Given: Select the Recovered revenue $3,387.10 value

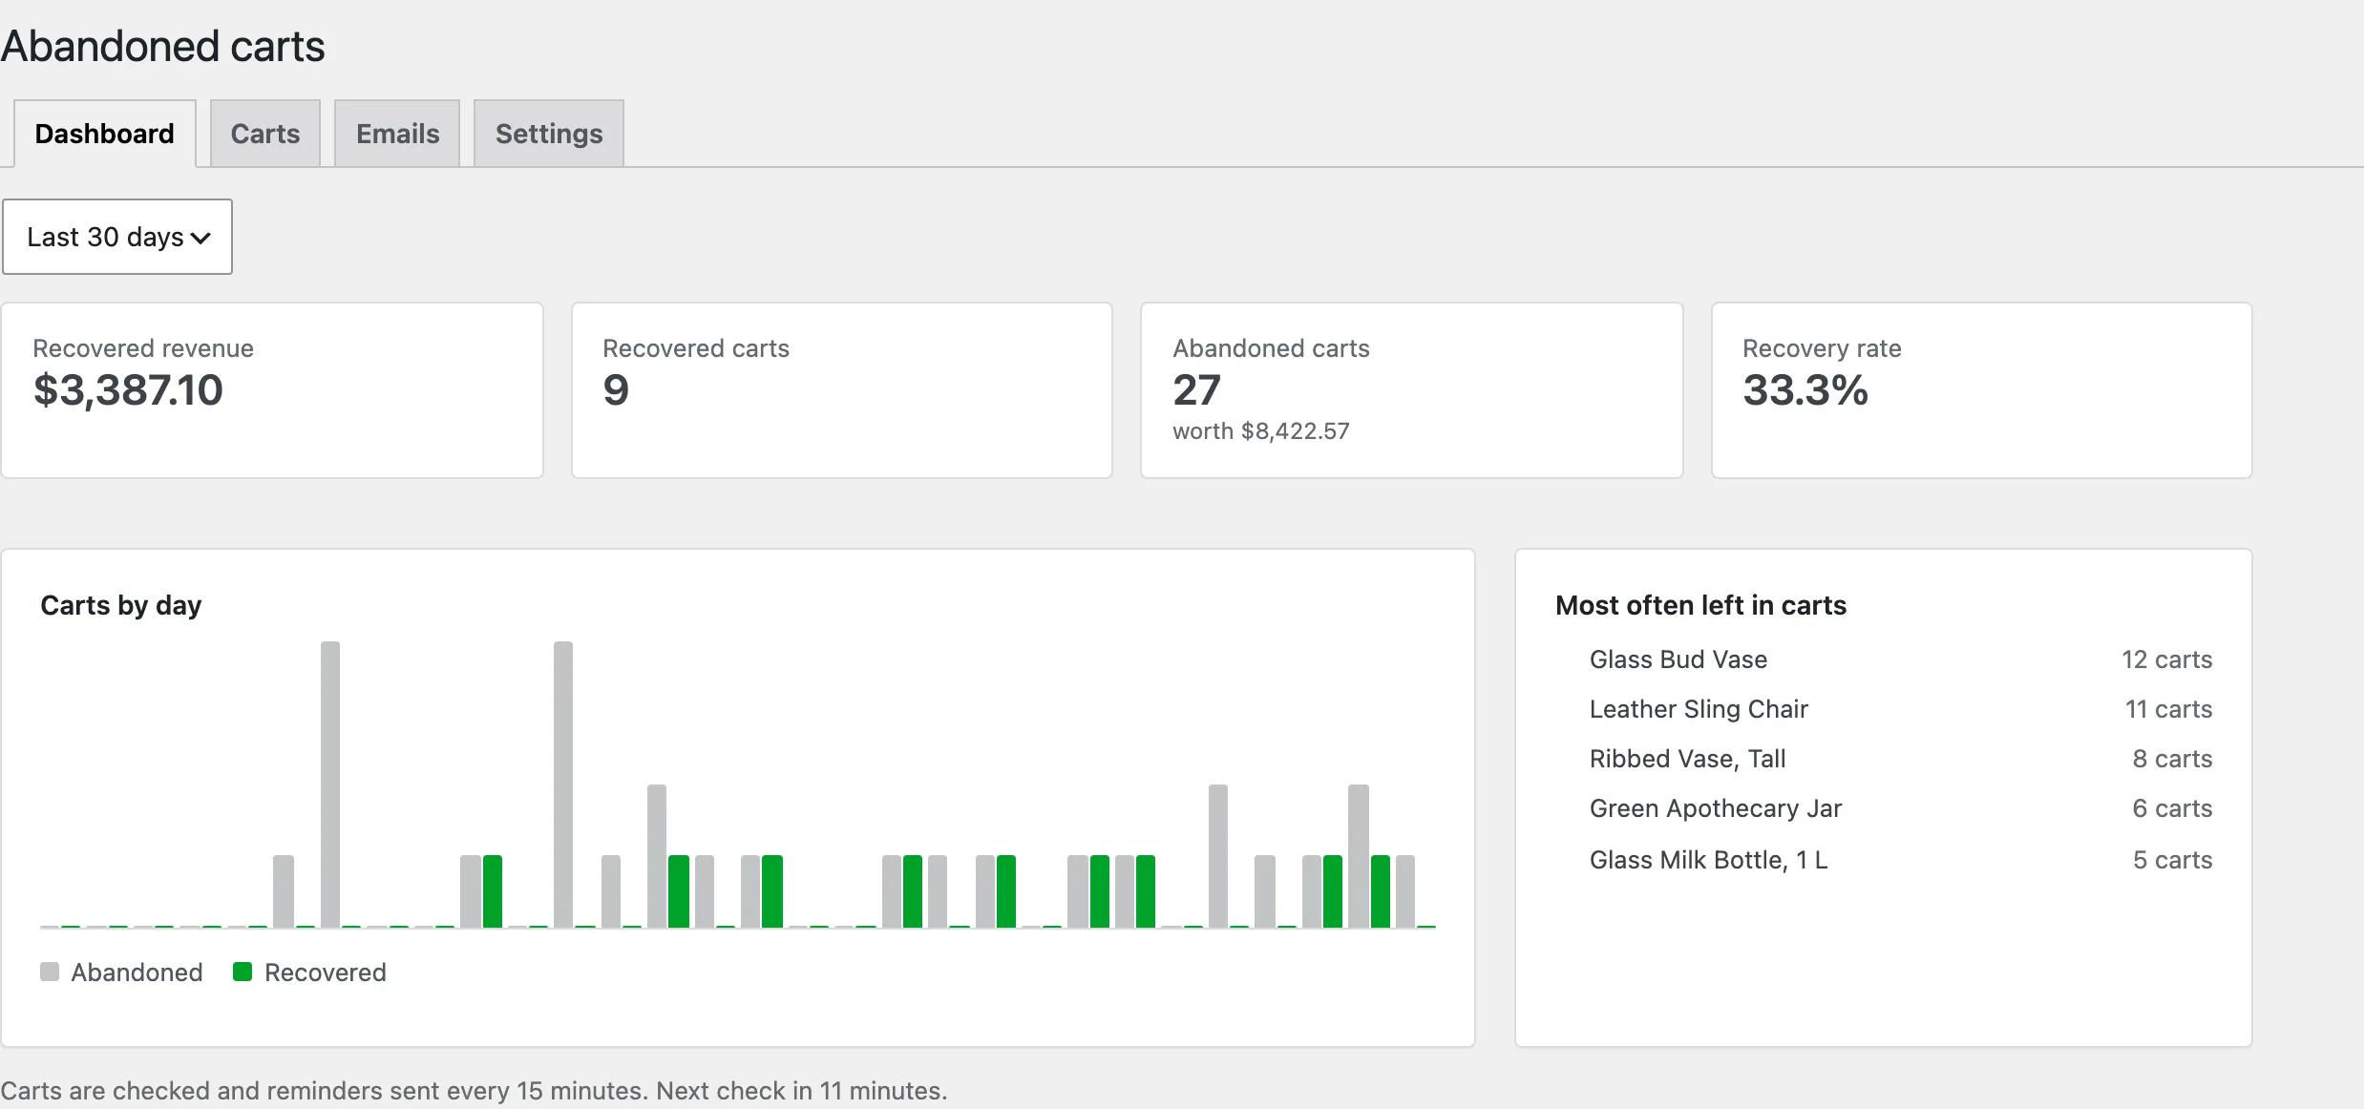Looking at the screenshot, I should tap(128, 390).
